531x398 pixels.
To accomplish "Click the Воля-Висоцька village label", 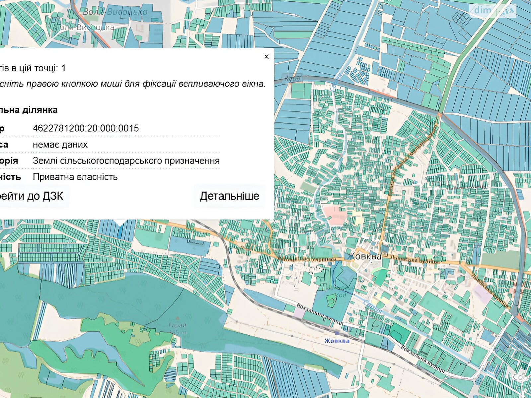I will pyautogui.click(x=115, y=12).
